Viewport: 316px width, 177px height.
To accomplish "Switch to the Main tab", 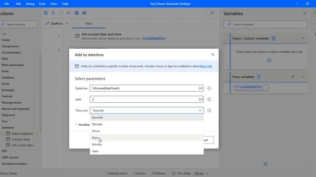I will 89,24.
